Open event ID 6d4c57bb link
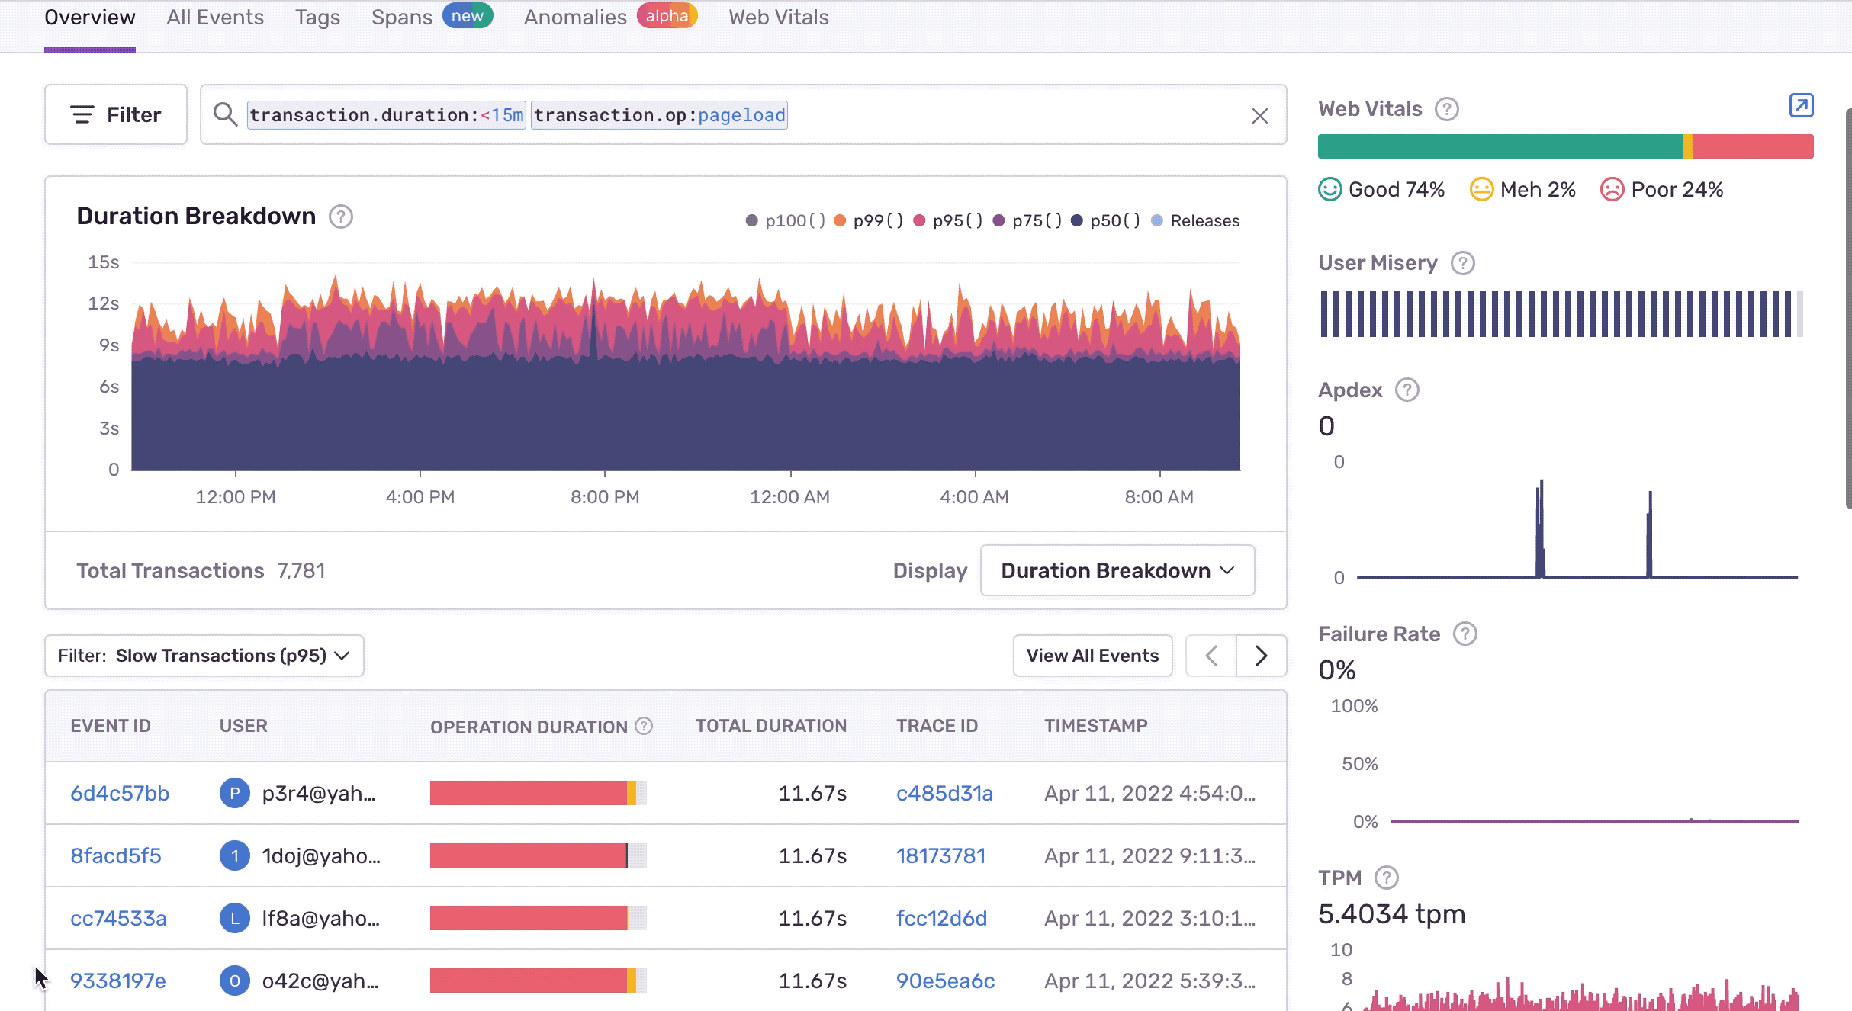This screenshot has width=1852, height=1011. pos(120,794)
